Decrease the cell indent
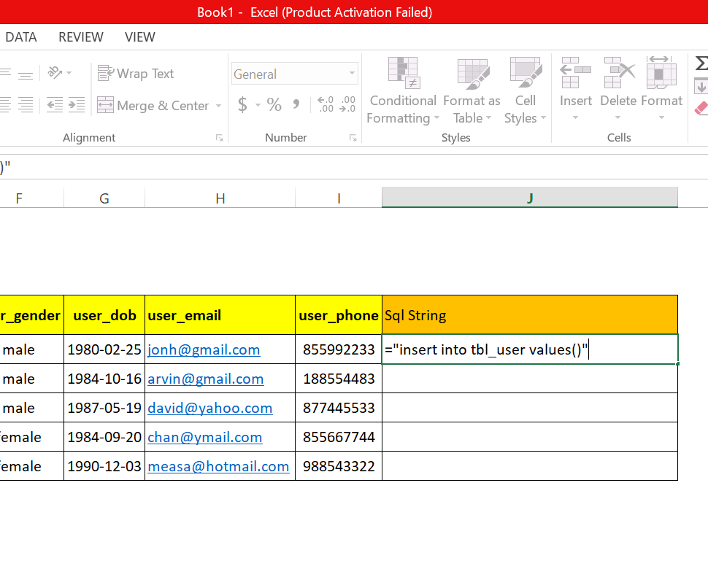Viewport: 708px width, 588px height. (x=55, y=105)
